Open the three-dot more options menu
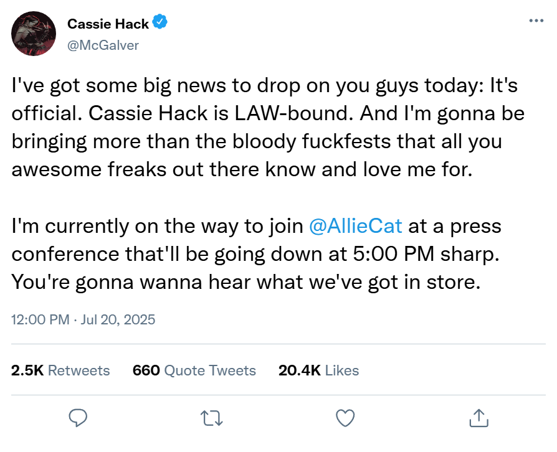This screenshot has width=557, height=452. (x=536, y=21)
